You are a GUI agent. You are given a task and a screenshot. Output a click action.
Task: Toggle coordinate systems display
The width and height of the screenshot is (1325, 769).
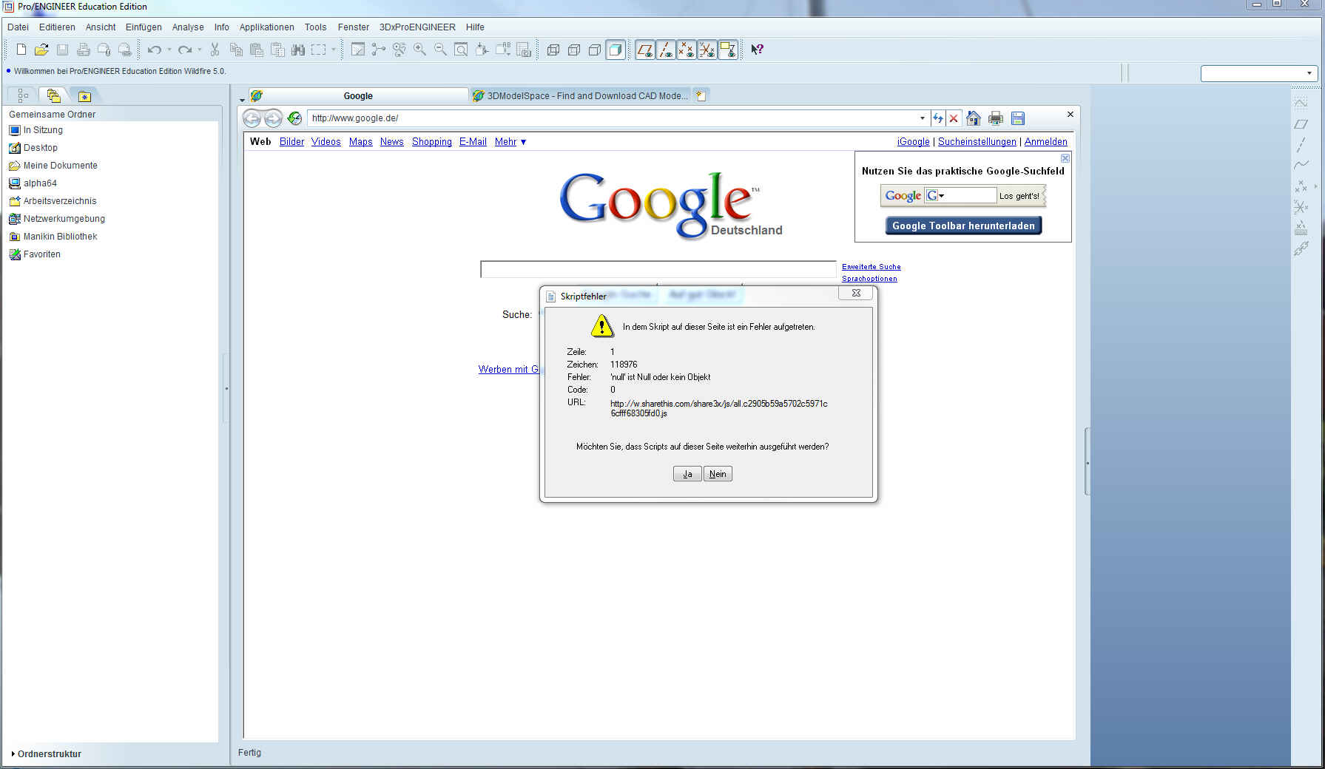coord(707,50)
